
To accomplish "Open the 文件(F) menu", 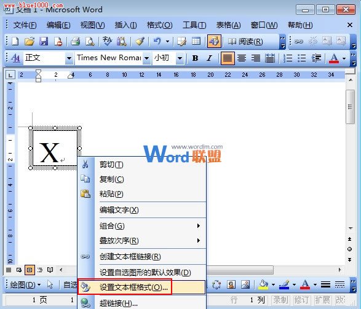I will 25,25.
